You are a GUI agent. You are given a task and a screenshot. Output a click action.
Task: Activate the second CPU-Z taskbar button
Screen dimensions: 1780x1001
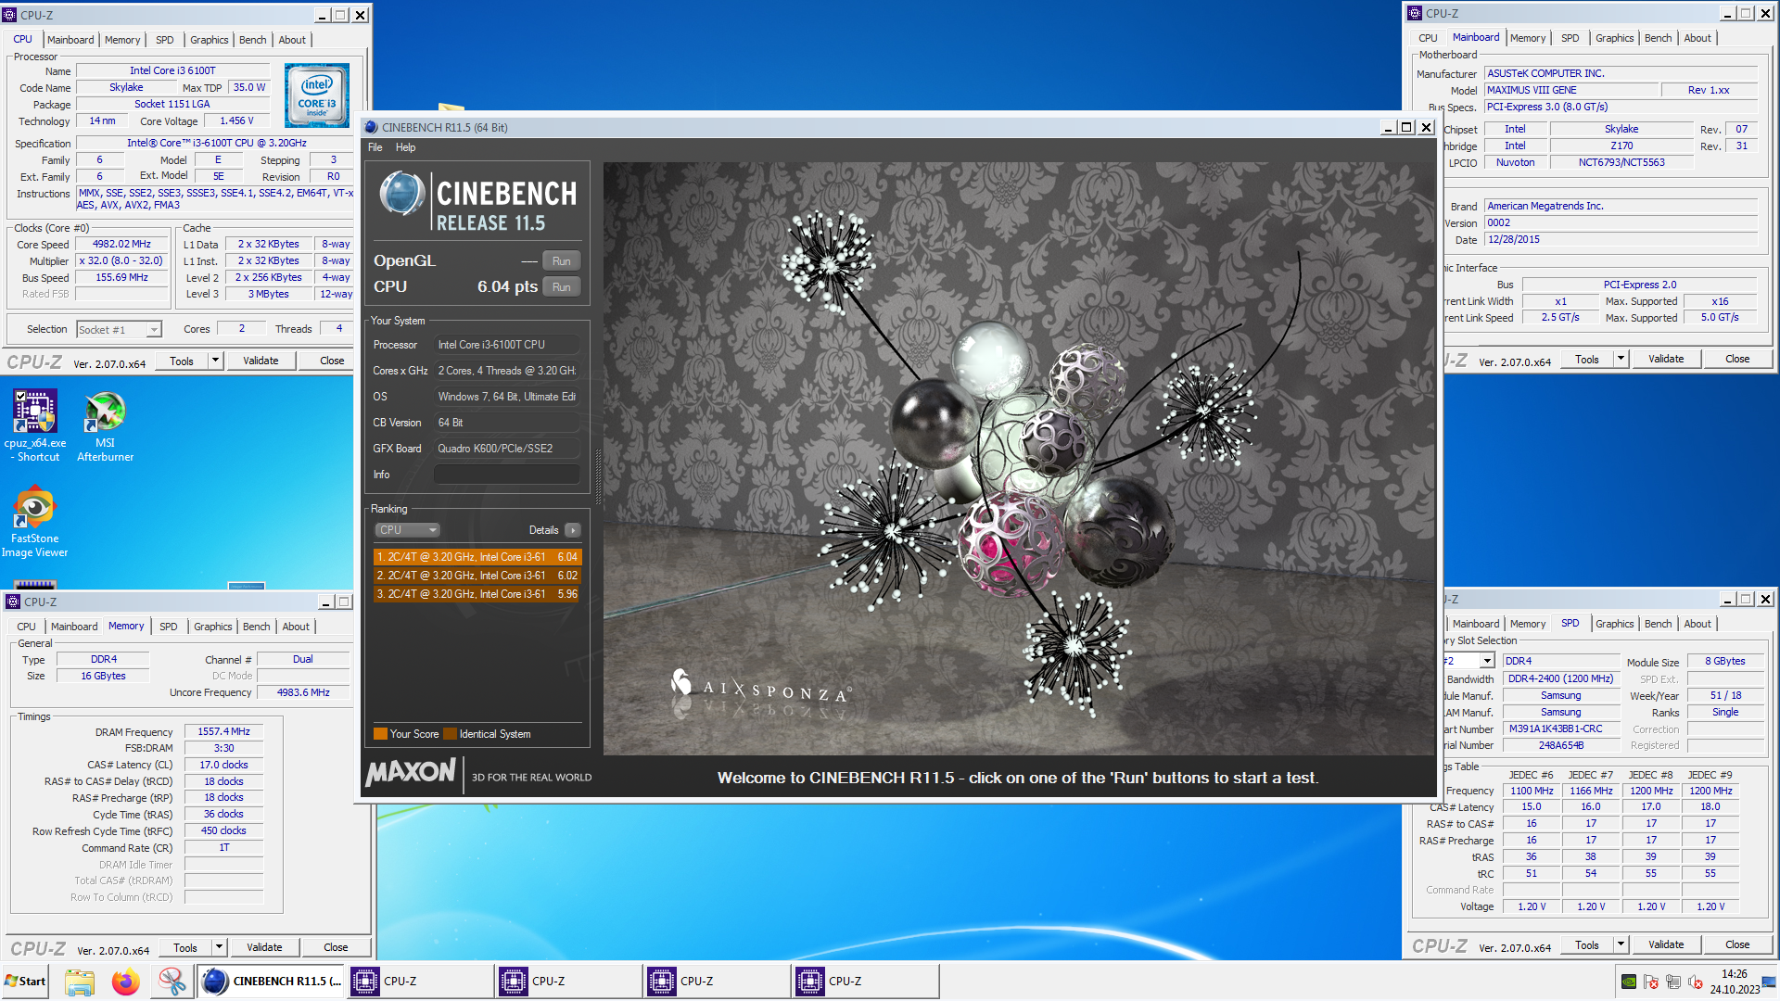coord(569,982)
